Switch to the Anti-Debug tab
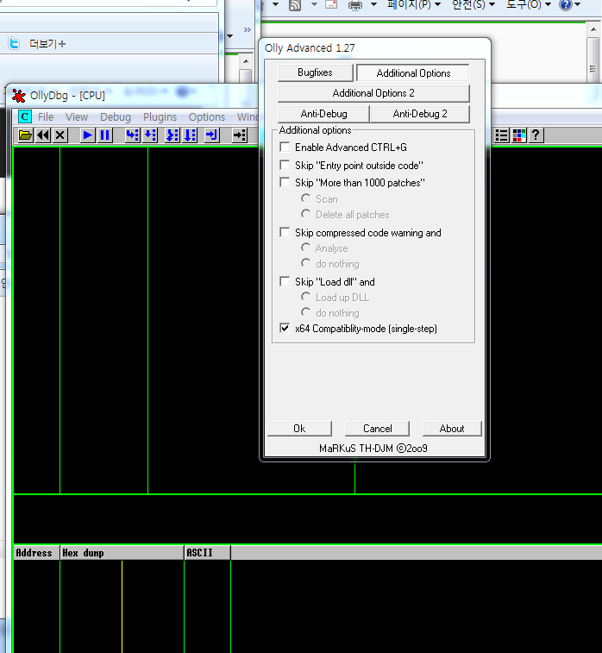The image size is (602, 653). coord(324,114)
